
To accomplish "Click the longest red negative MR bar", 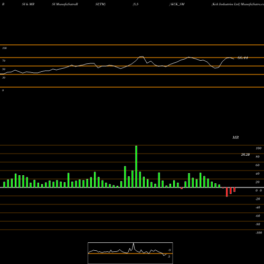I will pos(227,192).
